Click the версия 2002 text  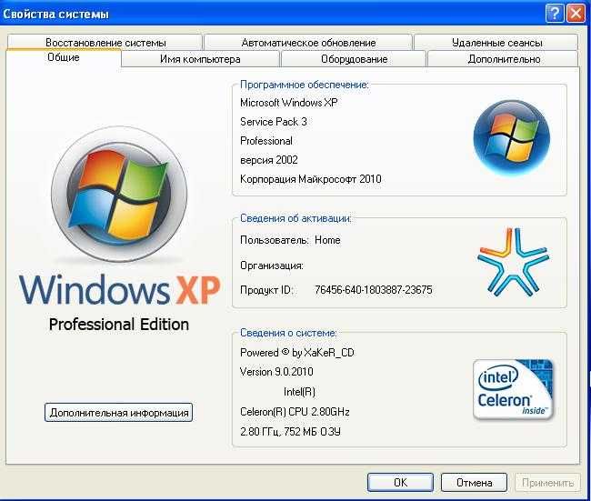269,160
